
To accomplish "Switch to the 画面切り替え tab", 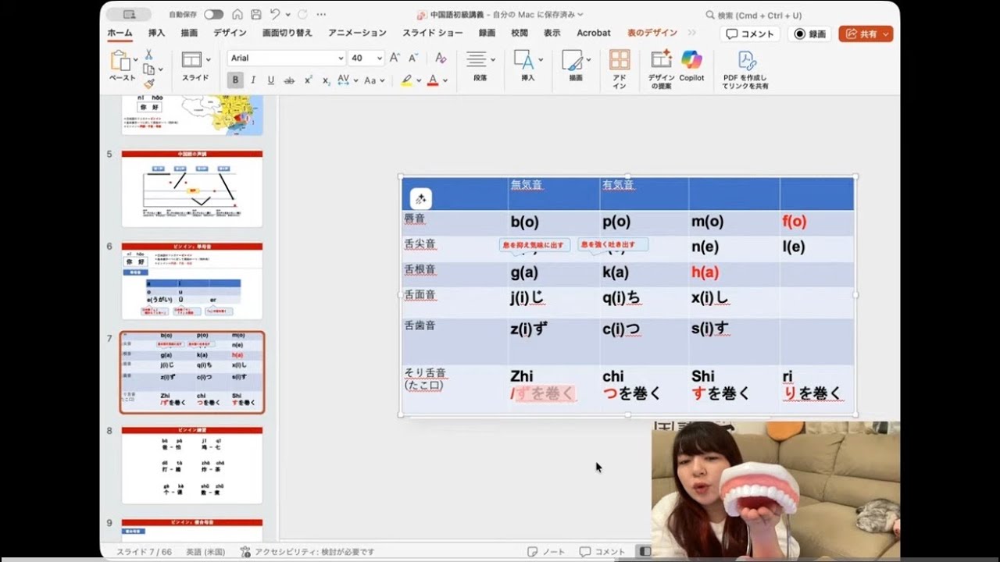I will [x=287, y=33].
